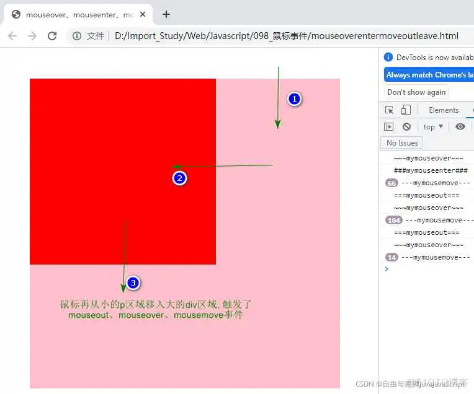Click the address bar URL
The width and height of the screenshot is (474, 394).
286,36
